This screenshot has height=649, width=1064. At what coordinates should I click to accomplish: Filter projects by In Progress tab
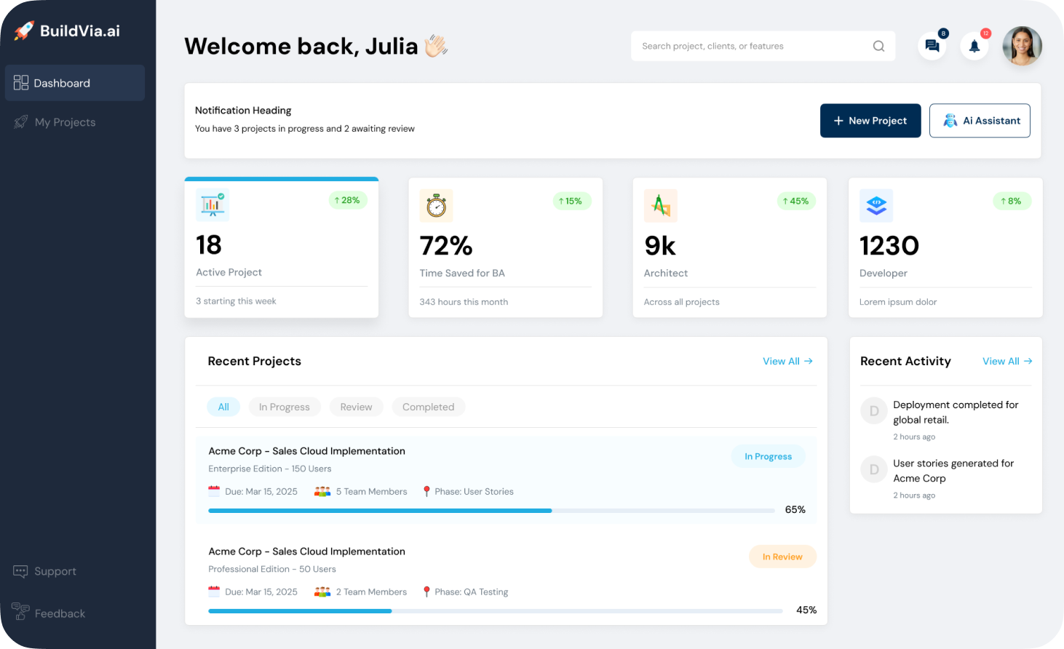[x=284, y=407]
